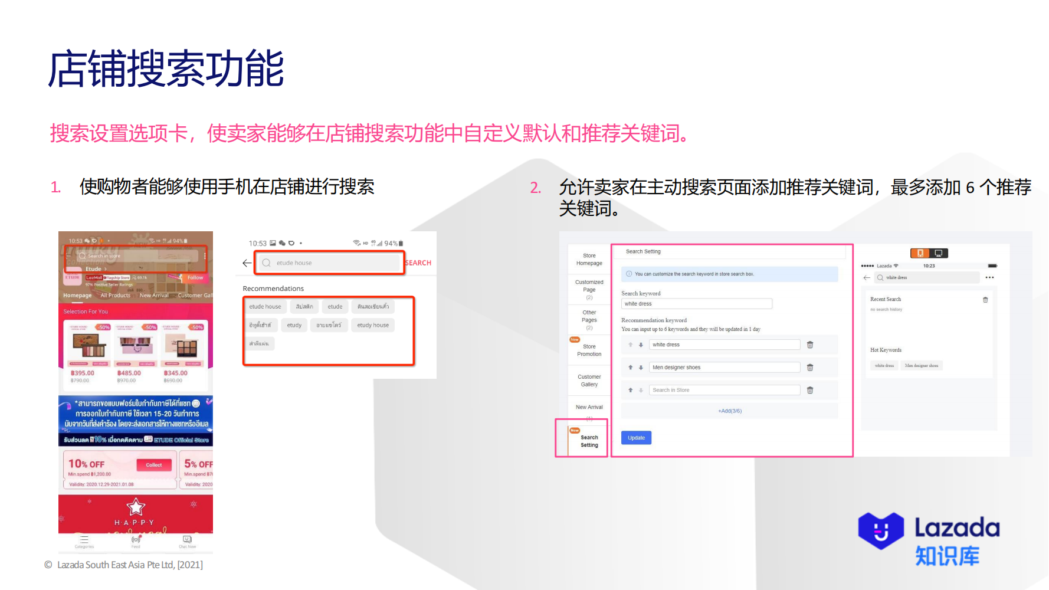Switch preview to desktop monitor view
This screenshot has height=590, width=1049.
point(939,253)
